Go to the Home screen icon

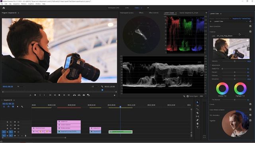click(4, 8)
